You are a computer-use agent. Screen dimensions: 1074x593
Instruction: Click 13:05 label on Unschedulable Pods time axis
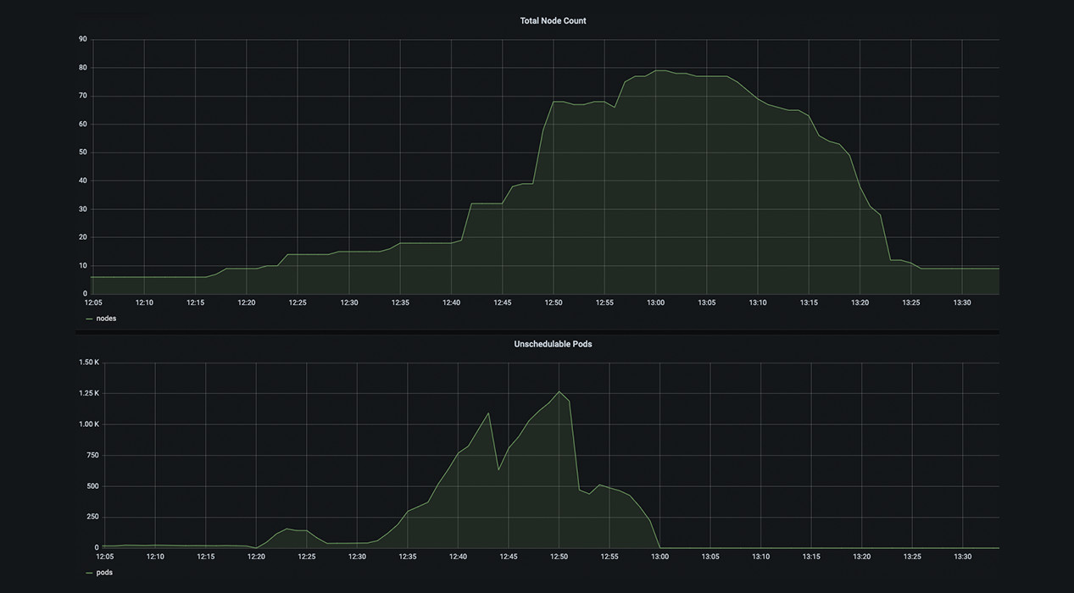pos(710,557)
